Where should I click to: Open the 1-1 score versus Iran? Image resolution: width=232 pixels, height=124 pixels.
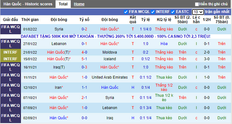pos(84,88)
